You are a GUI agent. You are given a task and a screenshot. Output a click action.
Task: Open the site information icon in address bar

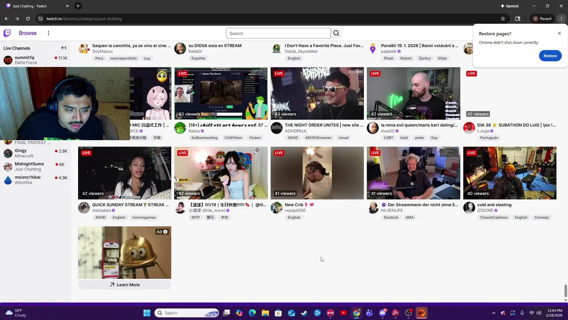click(40, 19)
